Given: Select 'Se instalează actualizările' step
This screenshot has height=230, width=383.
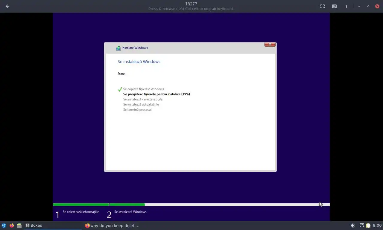Looking at the screenshot, I should click(x=141, y=105).
